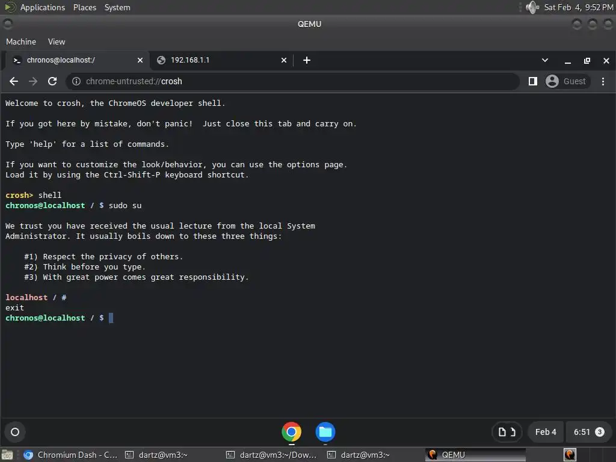Switch to the chronos@localhost:/ tab
The height and width of the screenshot is (462, 616).
tap(76, 60)
